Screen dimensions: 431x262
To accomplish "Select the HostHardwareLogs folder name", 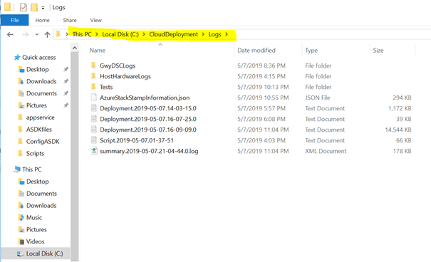I will click(x=125, y=76).
